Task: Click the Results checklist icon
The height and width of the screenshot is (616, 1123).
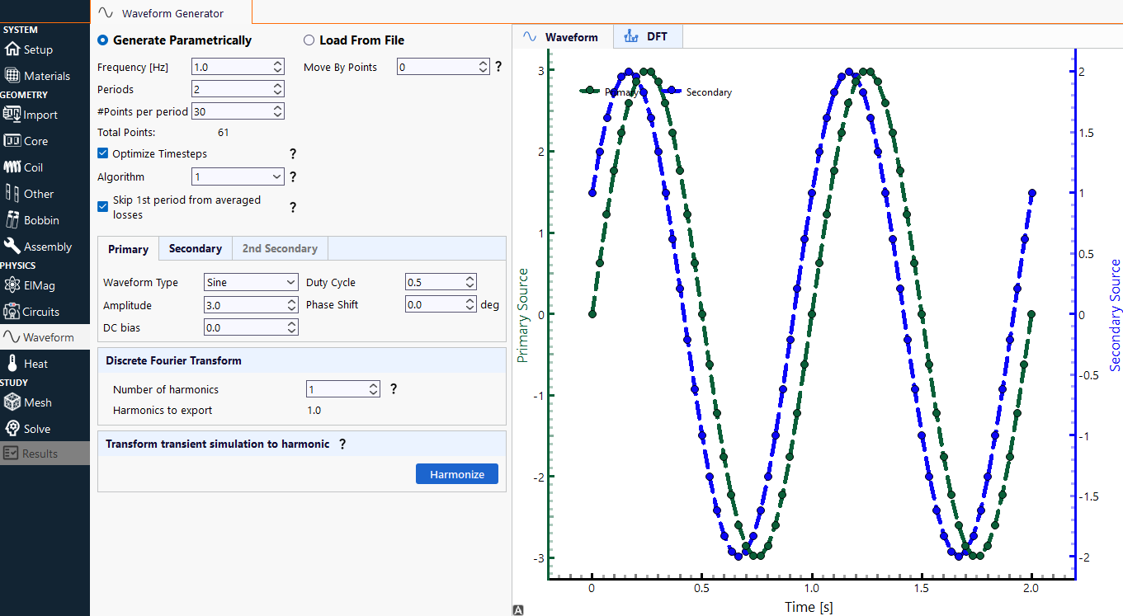Action: [11, 454]
